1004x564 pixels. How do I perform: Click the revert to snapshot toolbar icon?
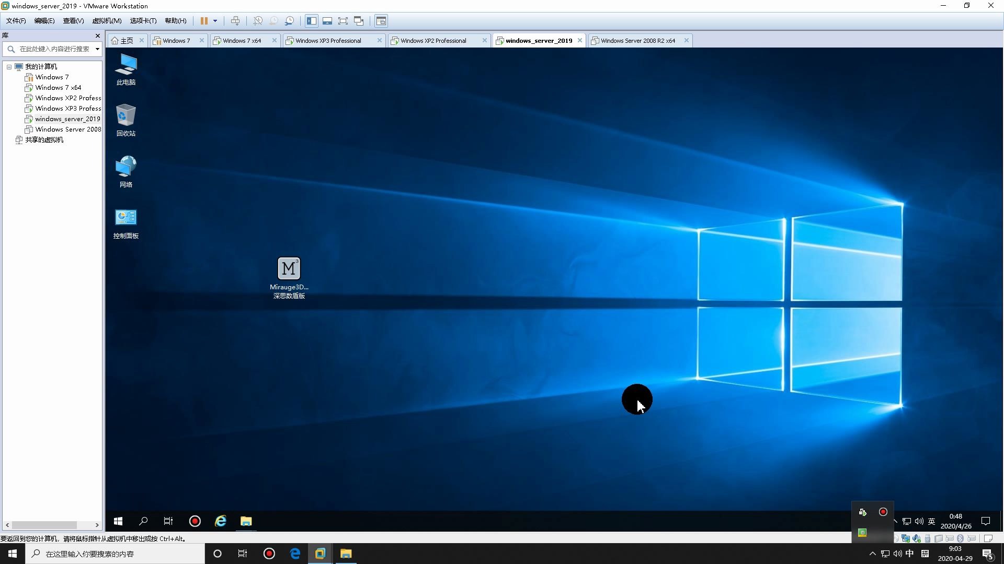click(x=273, y=21)
